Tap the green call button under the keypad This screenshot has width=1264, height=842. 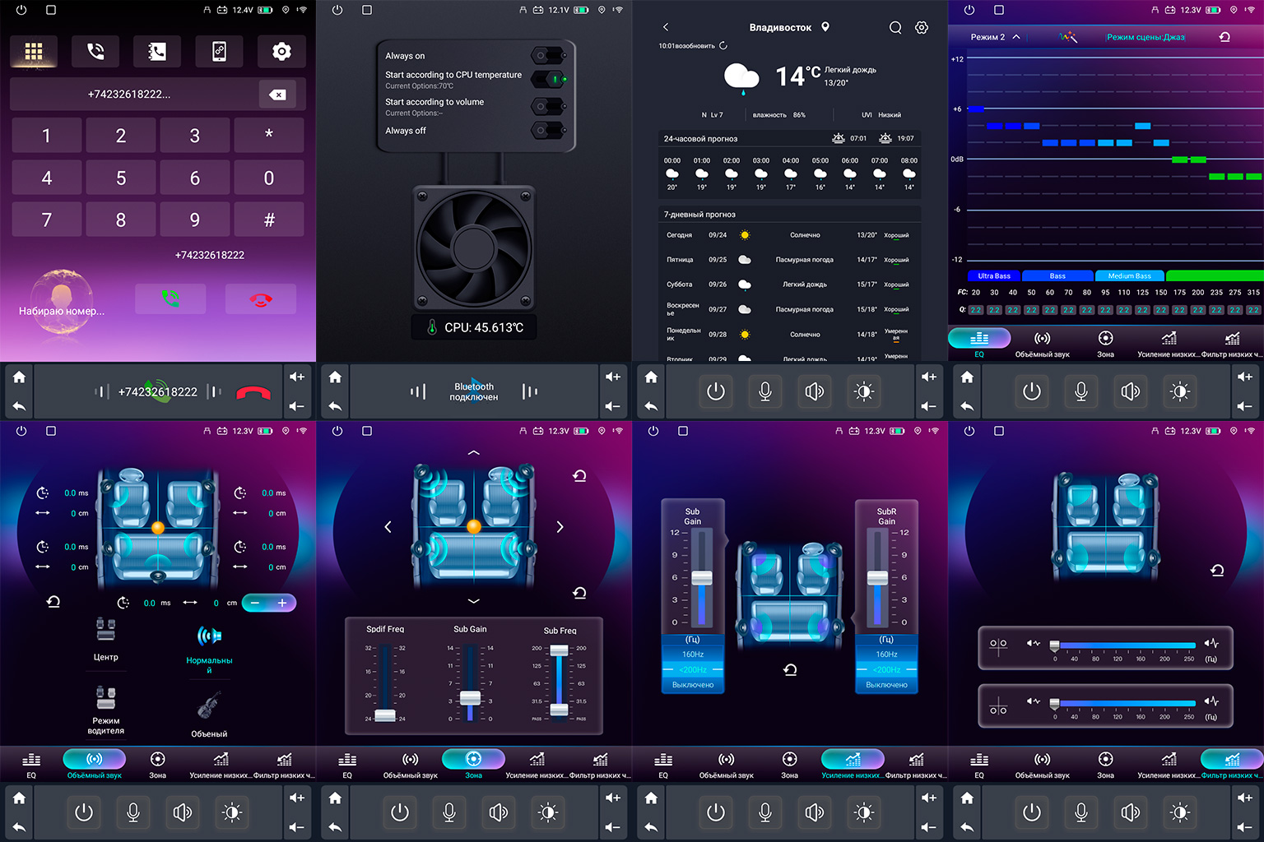pos(170,298)
